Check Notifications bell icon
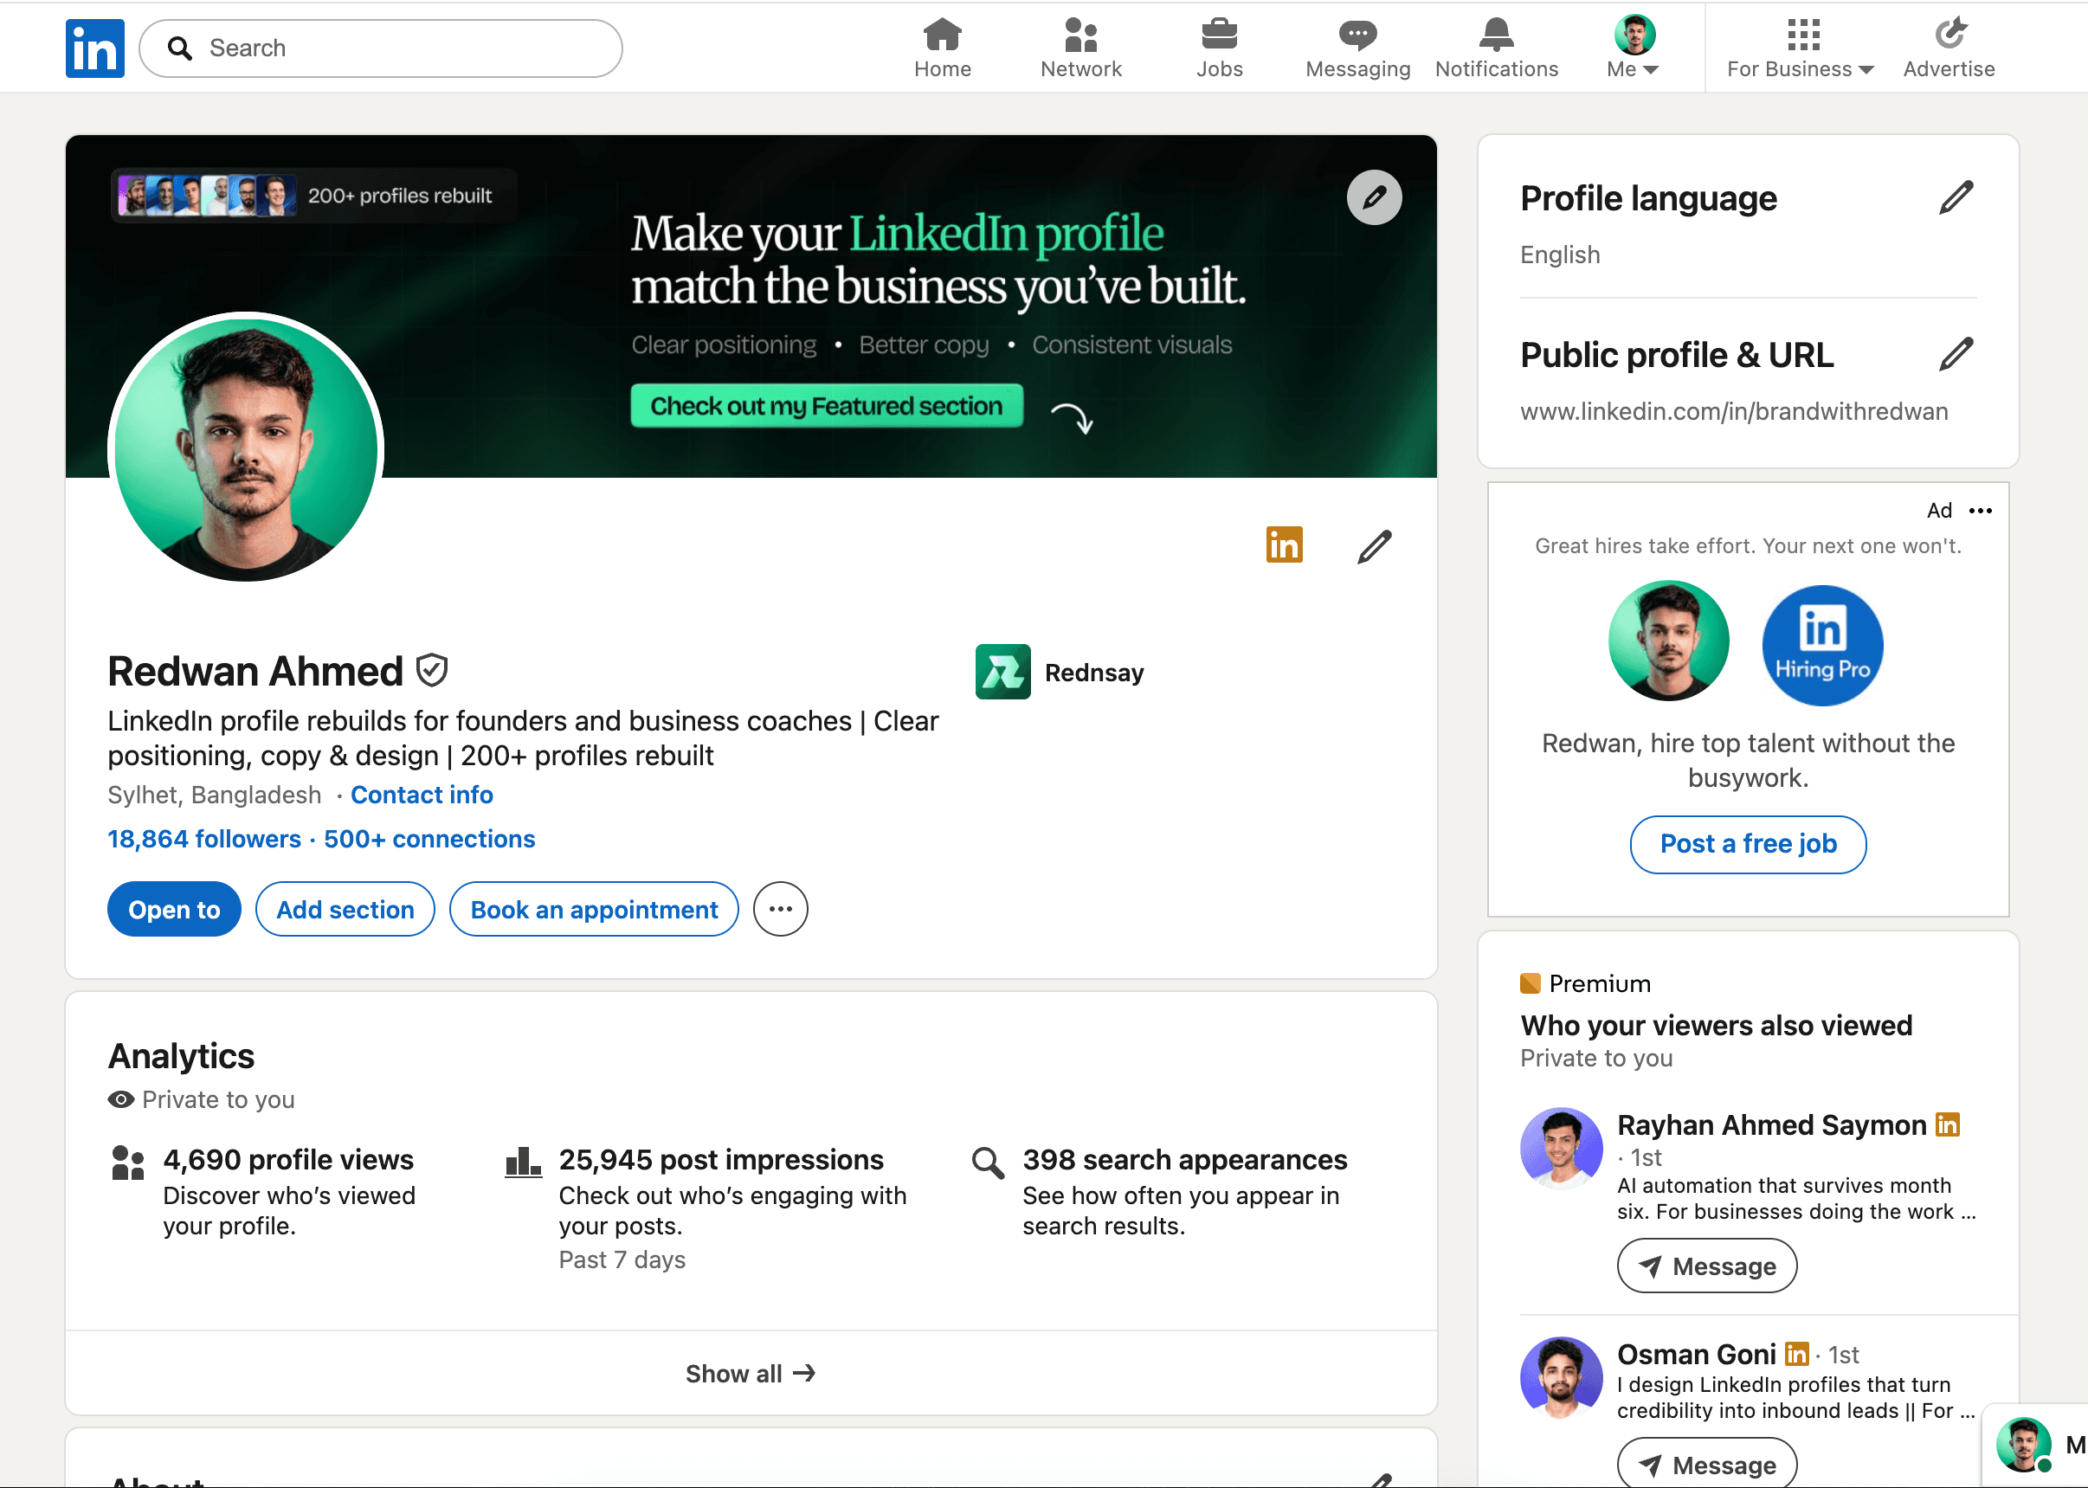 click(x=1496, y=48)
